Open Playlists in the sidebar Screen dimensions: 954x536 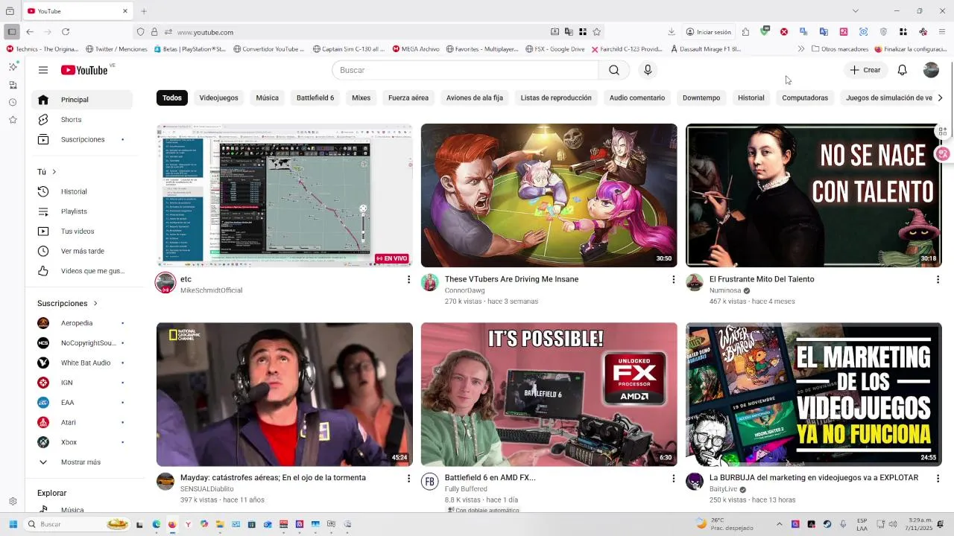[82, 211]
